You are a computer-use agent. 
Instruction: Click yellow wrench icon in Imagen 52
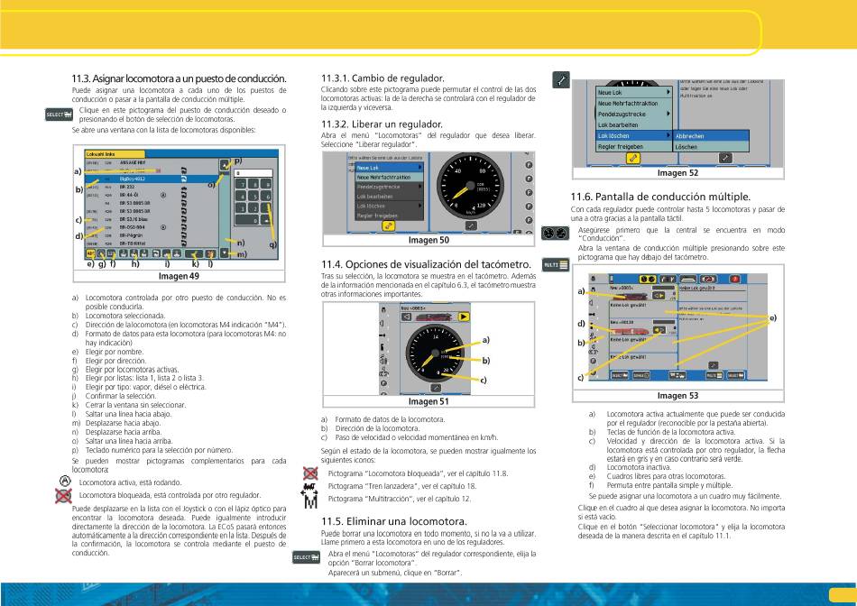(x=632, y=158)
